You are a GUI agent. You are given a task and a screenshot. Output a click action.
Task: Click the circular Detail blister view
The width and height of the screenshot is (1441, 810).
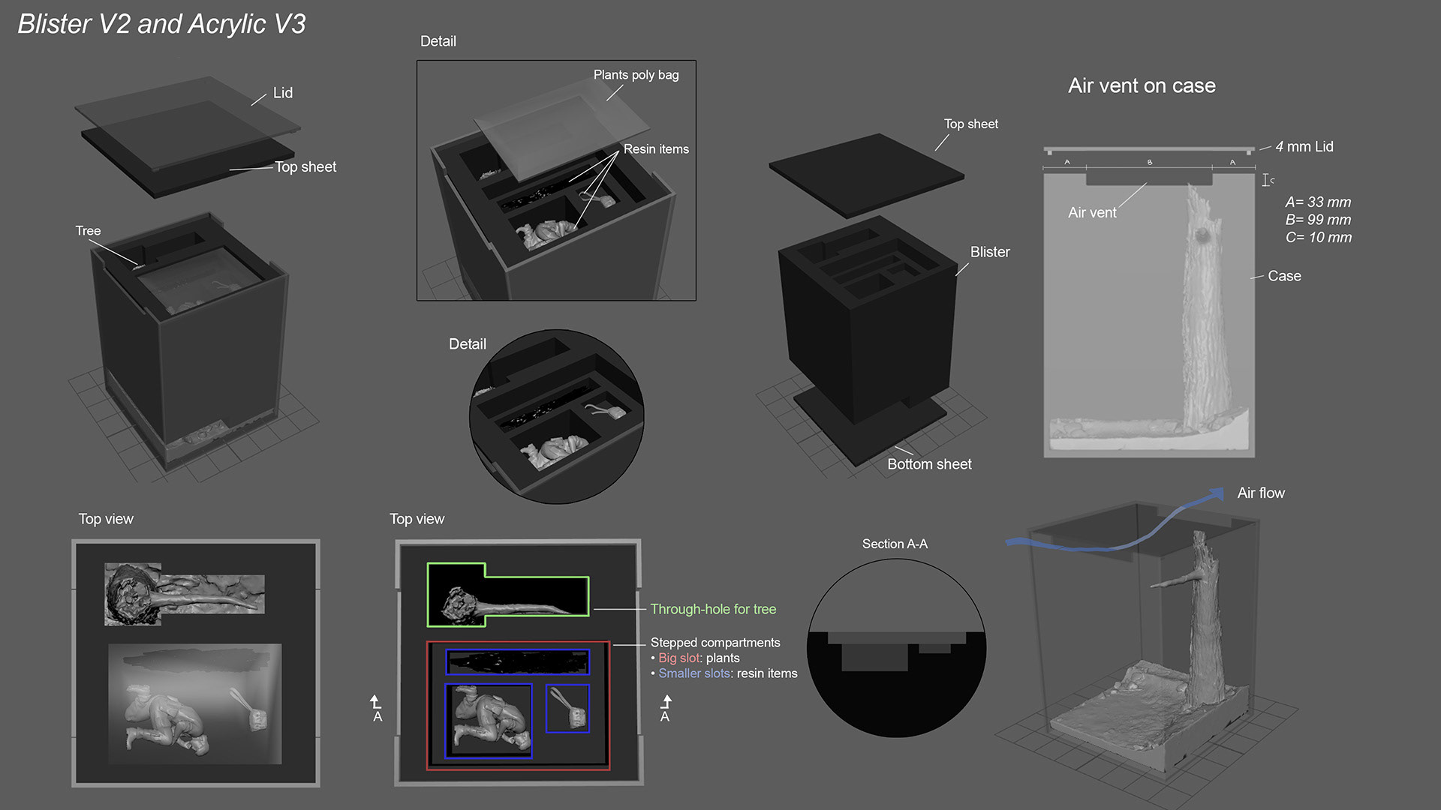556,417
